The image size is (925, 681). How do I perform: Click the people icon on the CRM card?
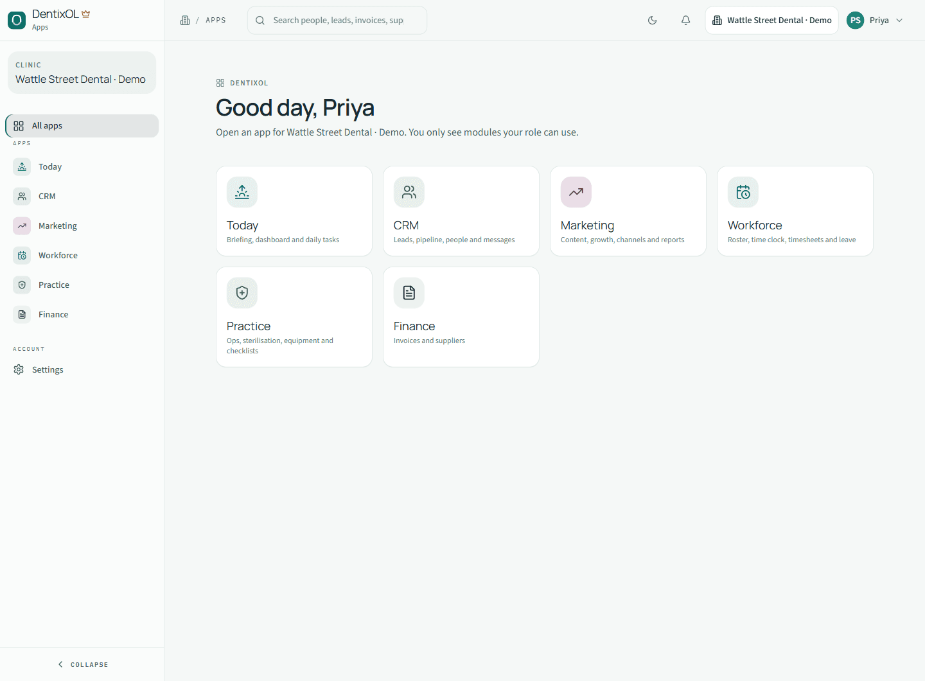(409, 192)
